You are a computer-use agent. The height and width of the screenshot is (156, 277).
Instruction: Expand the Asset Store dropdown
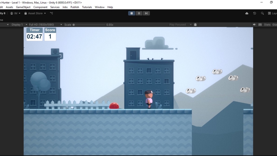35,13
